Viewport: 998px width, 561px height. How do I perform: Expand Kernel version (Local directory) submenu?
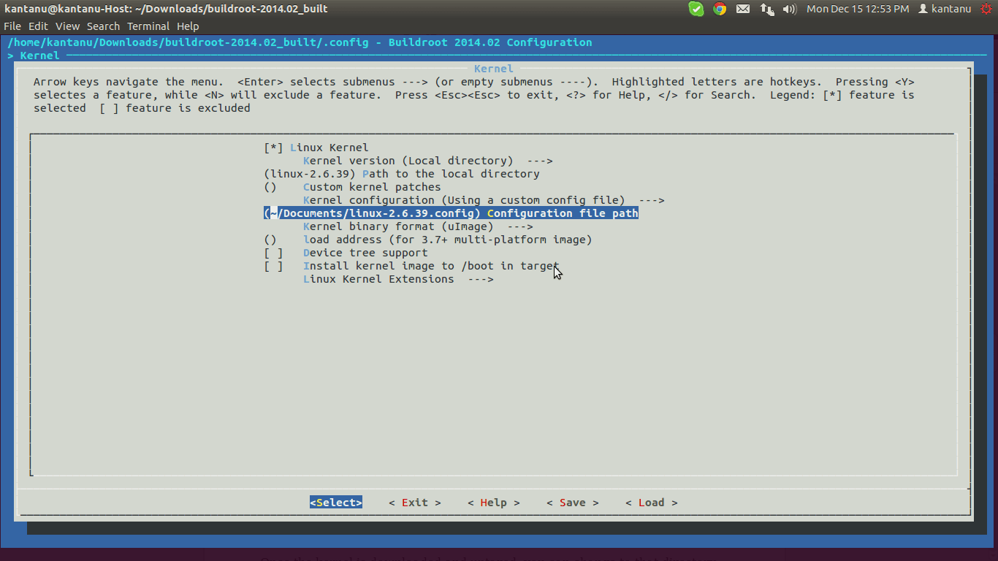427,161
